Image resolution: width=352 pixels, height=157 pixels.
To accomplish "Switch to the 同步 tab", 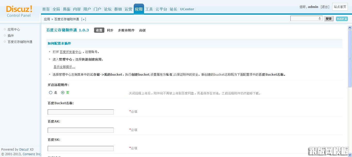I will pos(110,30).
